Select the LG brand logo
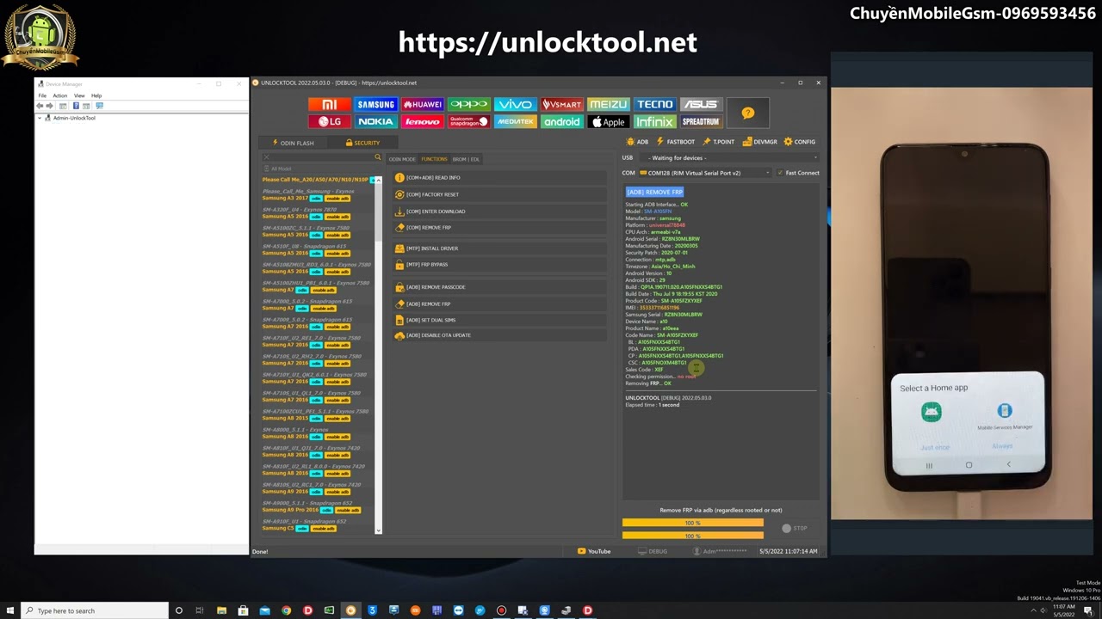The width and height of the screenshot is (1102, 619). (329, 121)
